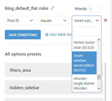Screen dimensions: 112x101
Task: Click the Smart wat... selected value dropdown
Action: (87, 20)
